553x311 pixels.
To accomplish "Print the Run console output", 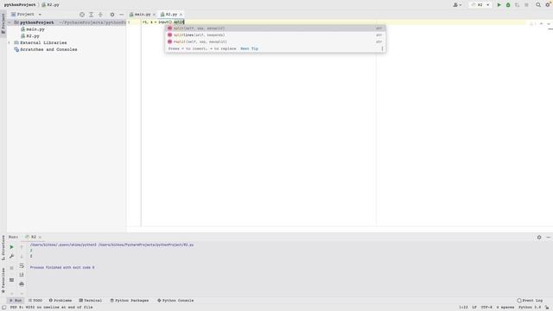I will tap(22, 284).
